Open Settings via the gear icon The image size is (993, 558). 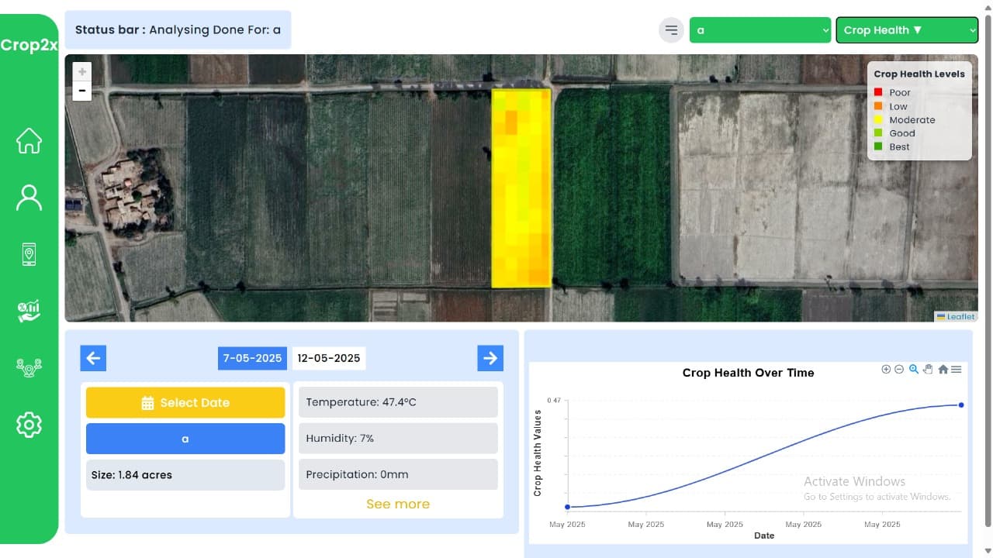click(29, 425)
